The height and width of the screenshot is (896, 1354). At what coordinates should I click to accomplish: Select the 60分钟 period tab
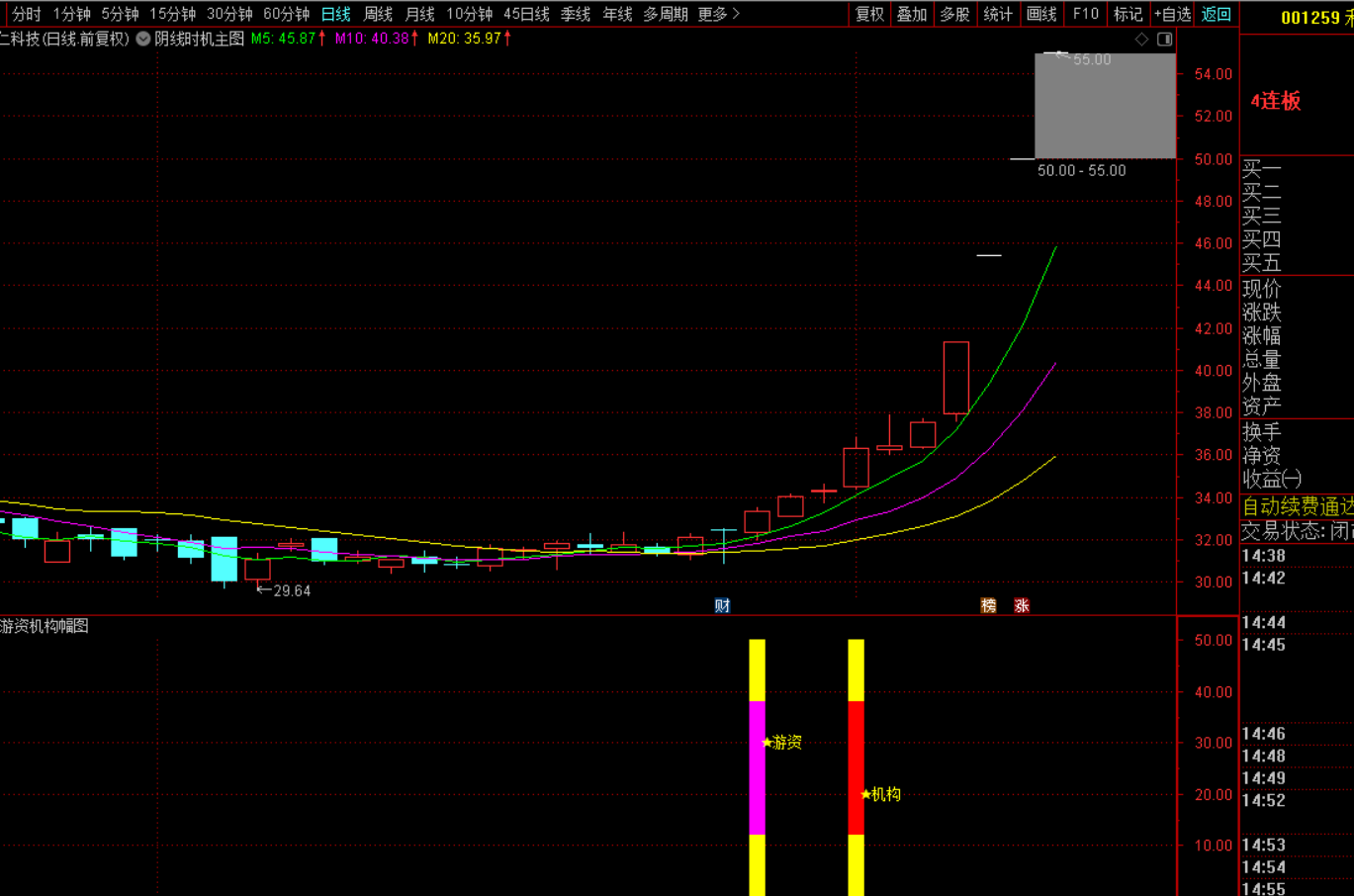click(286, 14)
